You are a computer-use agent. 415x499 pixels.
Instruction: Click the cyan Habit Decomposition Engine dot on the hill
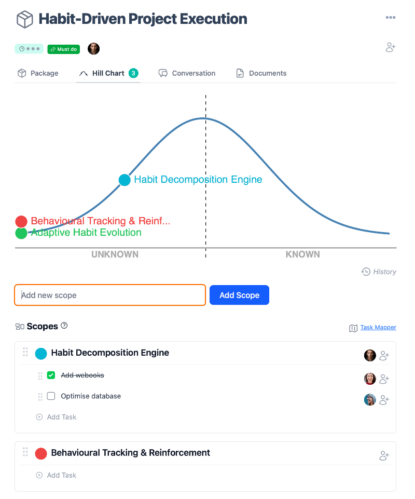pyautogui.click(x=125, y=180)
